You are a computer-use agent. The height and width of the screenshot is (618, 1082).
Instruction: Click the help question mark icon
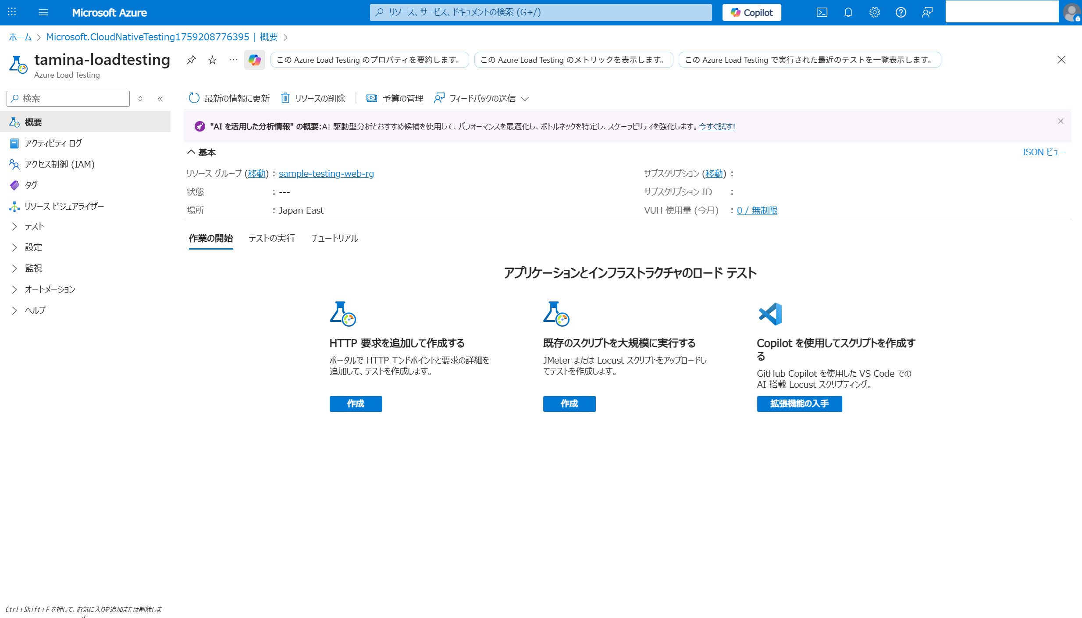(901, 12)
